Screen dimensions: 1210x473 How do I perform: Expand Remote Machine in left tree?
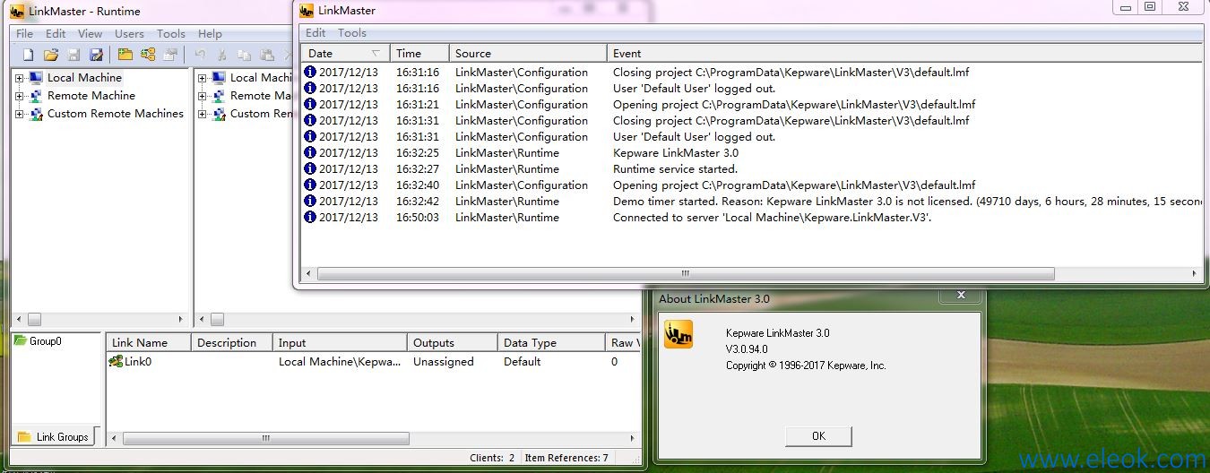[20, 96]
